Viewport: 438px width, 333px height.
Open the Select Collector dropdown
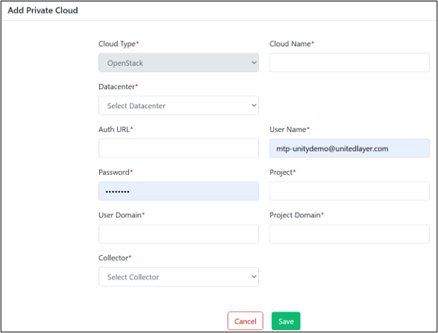point(178,277)
